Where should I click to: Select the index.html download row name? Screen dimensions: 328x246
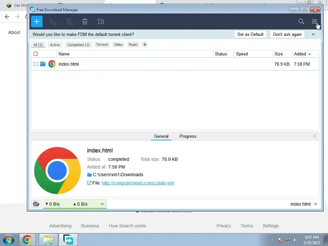69,64
